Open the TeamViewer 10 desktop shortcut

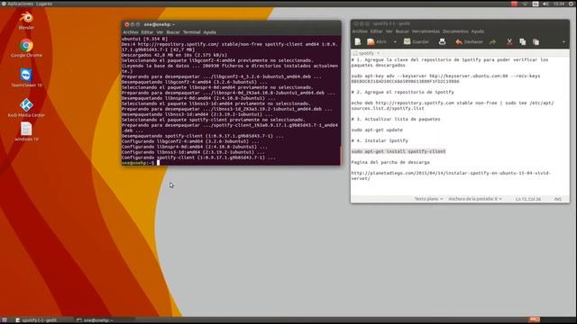(26, 77)
